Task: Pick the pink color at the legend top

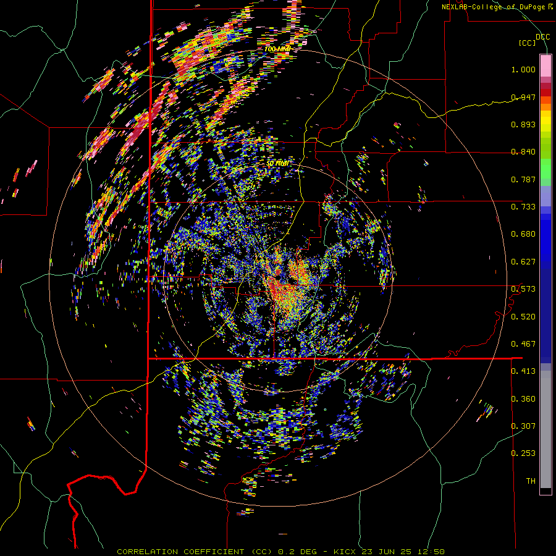Action: click(545, 66)
